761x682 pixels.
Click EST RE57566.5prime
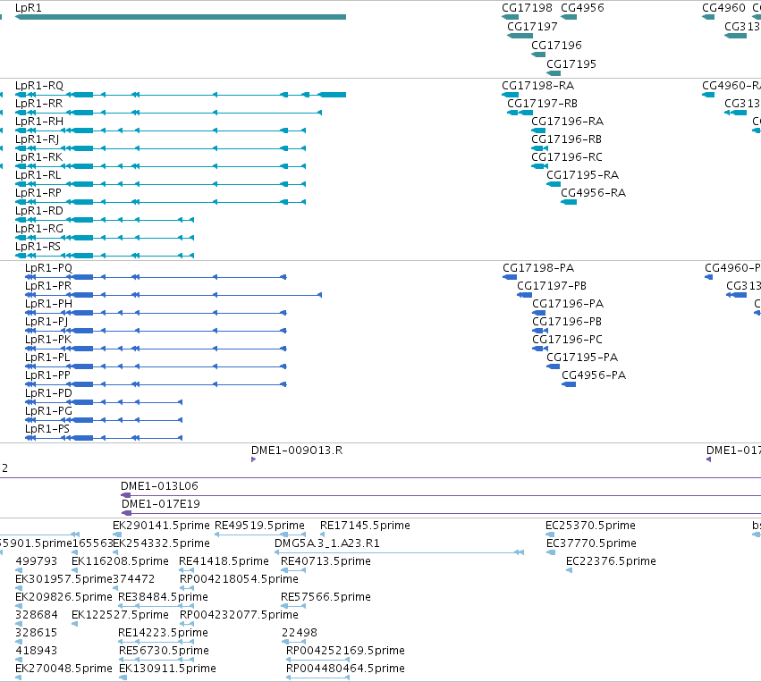[x=293, y=606]
